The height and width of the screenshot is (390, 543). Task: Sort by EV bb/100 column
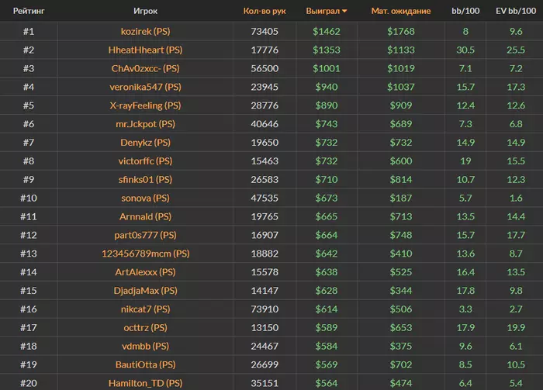(516, 12)
